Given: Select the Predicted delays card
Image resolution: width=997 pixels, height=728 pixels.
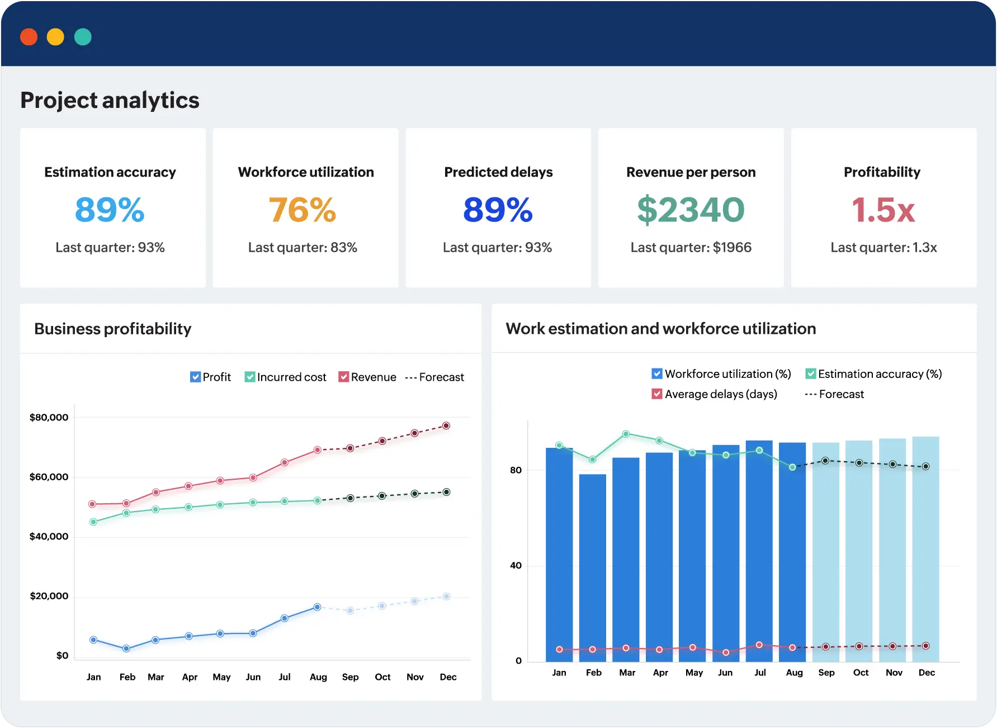Looking at the screenshot, I should pyautogui.click(x=498, y=208).
